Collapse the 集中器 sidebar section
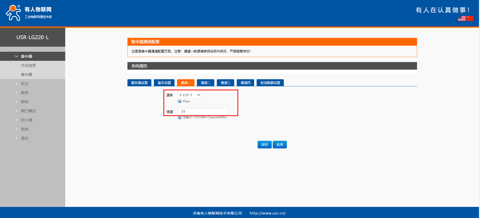Viewport: 480px width, 218px height. pyautogui.click(x=26, y=56)
